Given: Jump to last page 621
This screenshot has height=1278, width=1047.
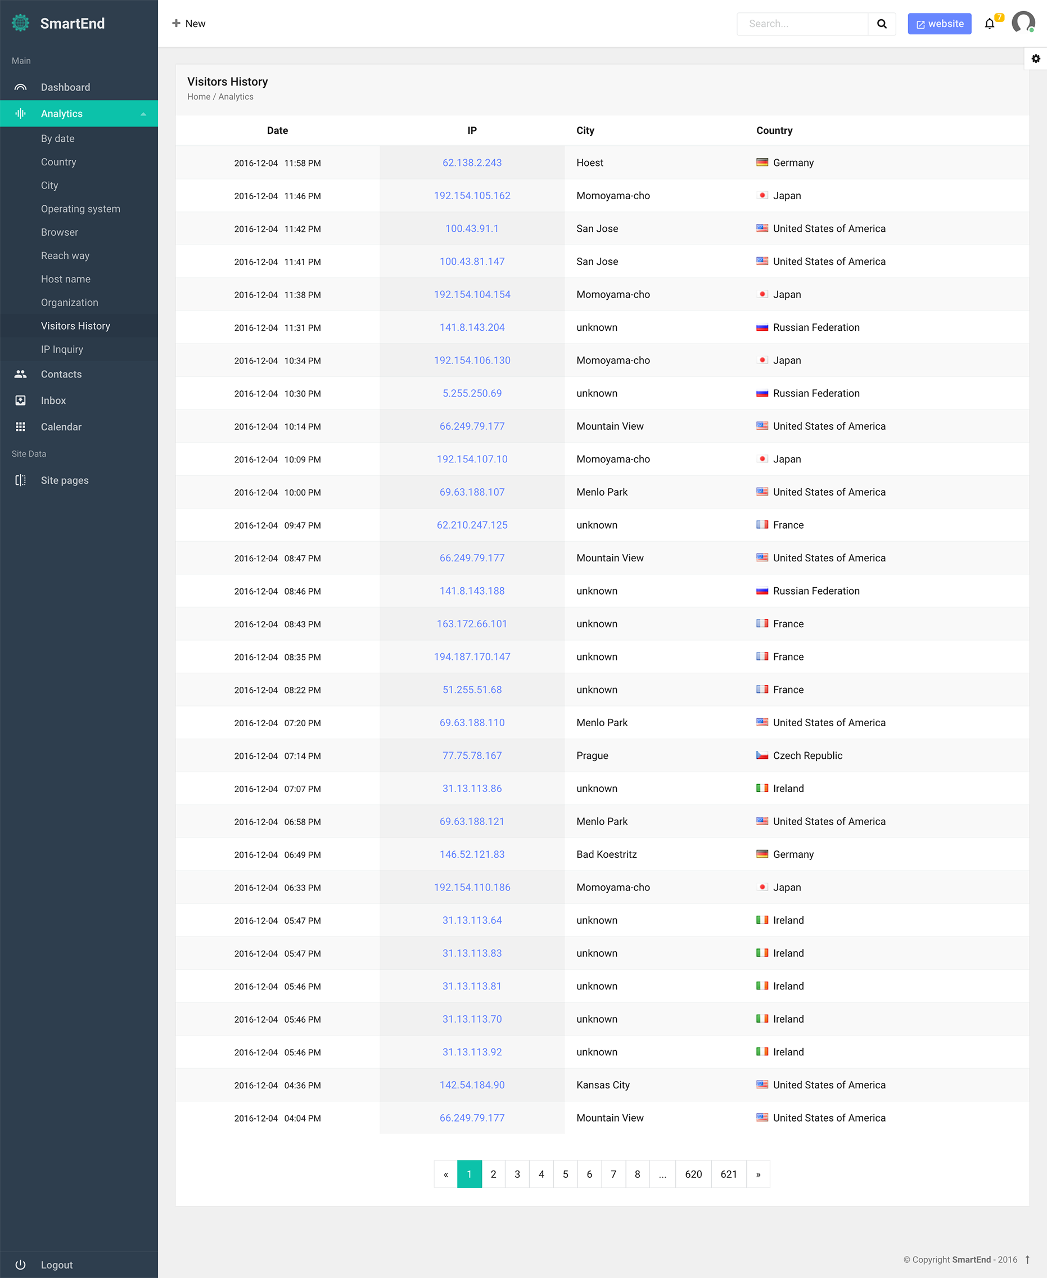Looking at the screenshot, I should [729, 1174].
